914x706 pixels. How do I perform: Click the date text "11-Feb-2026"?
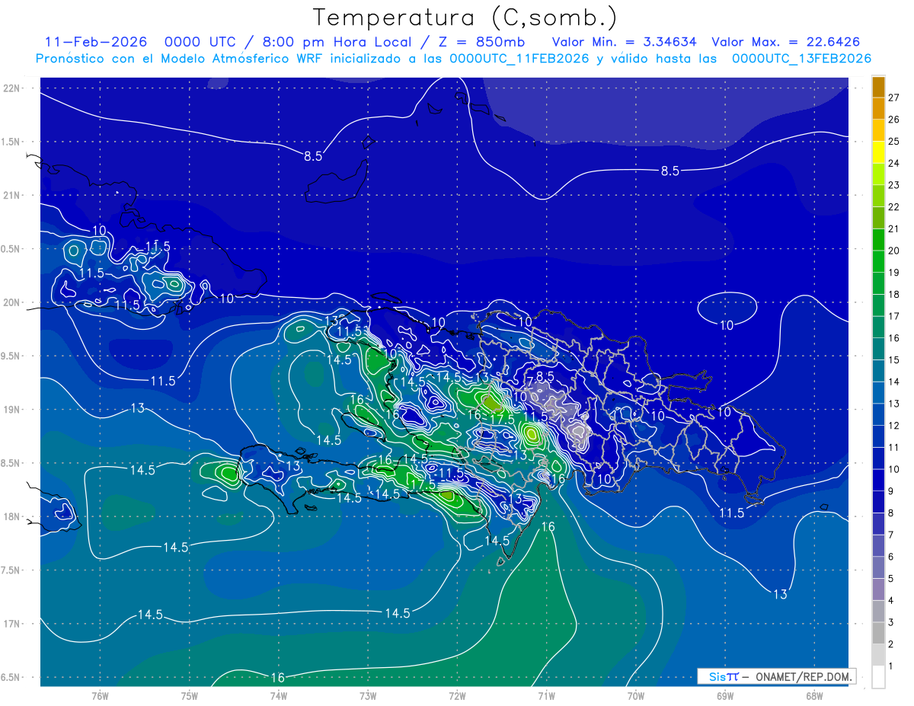(x=96, y=42)
